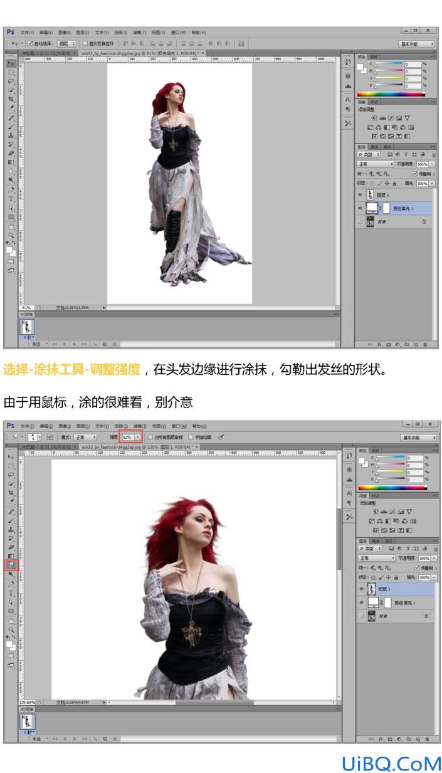This screenshot has height=773, width=442.
Task: Select the Quick Selection tool in lower screenshot
Action: (11, 484)
